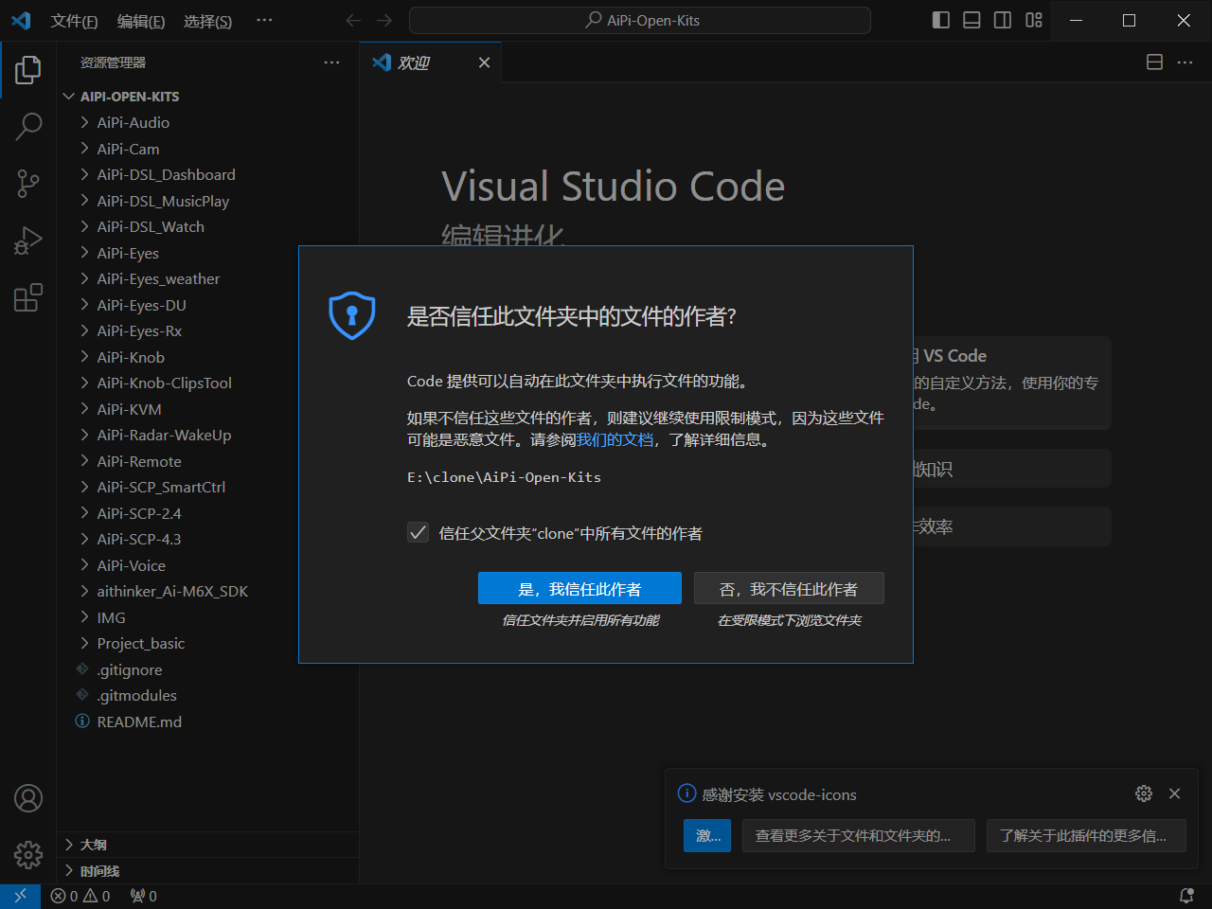The height and width of the screenshot is (909, 1212).
Task: Click the ports forwarded status indicator
Action: (144, 896)
